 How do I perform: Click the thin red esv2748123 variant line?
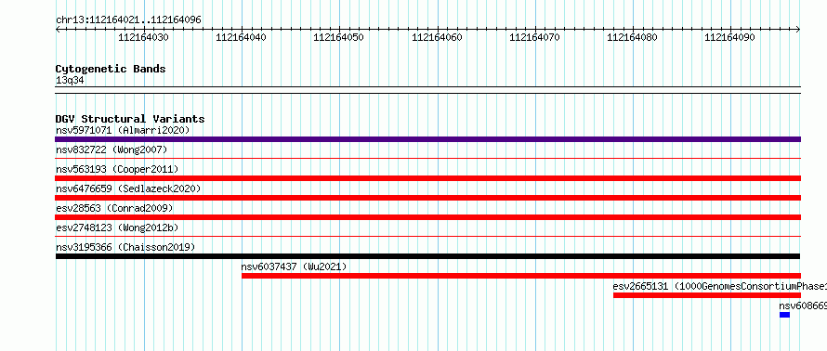click(427, 236)
